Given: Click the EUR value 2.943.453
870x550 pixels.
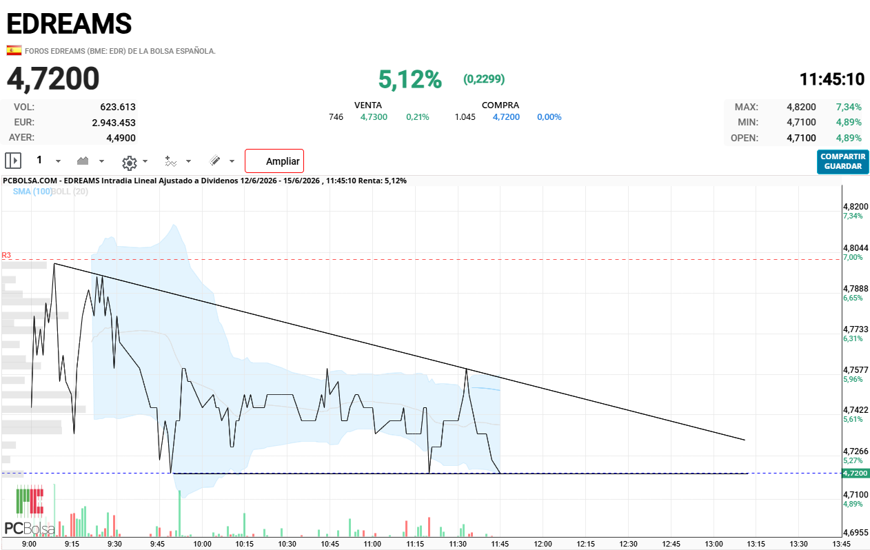Looking at the screenshot, I should tap(114, 122).
